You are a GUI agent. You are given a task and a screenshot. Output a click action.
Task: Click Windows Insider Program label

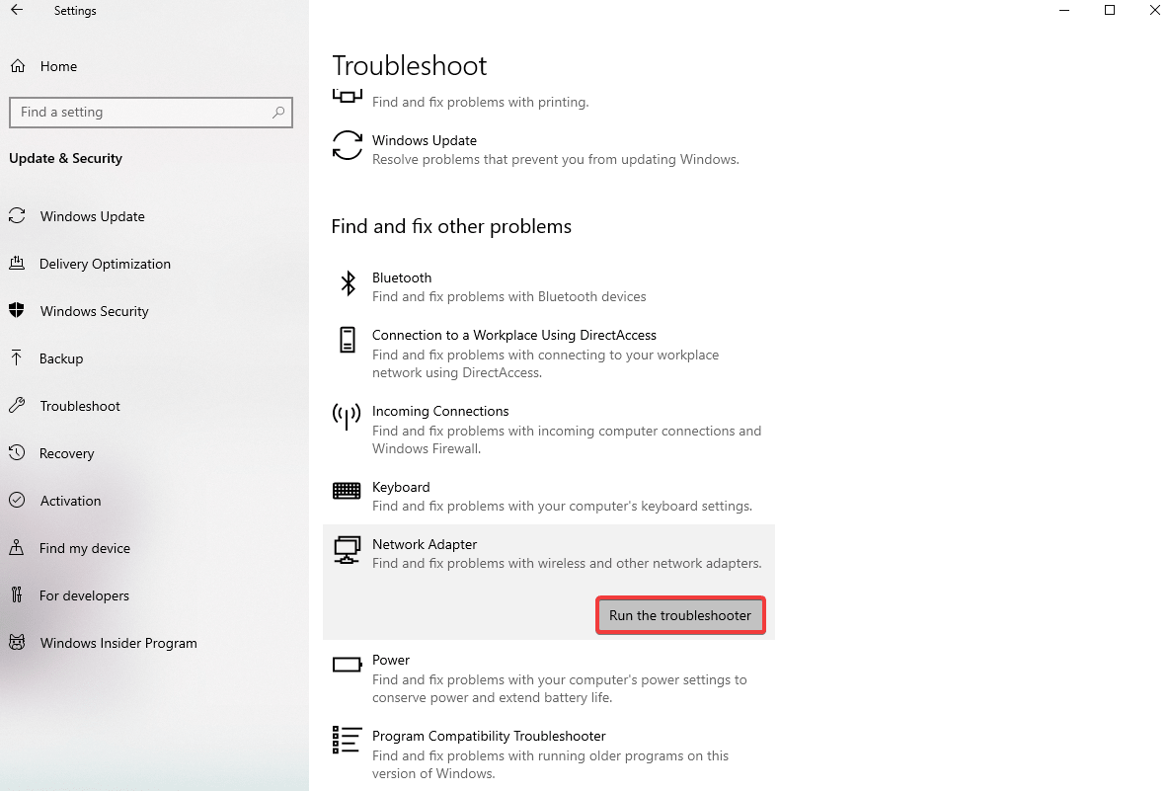[118, 644]
